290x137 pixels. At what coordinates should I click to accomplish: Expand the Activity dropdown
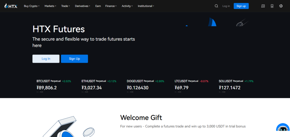[x=127, y=6]
